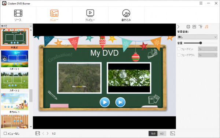
Task: Click the add background image icon at bottom right
Action: (173, 133)
